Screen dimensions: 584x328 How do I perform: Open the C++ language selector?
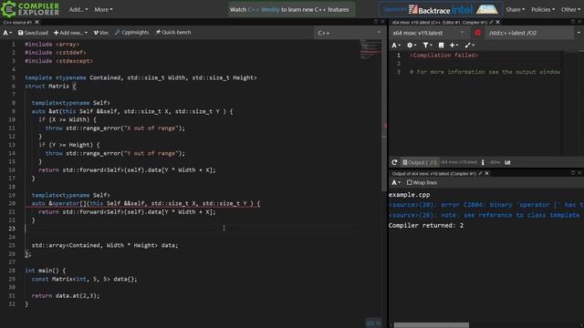coord(349,33)
